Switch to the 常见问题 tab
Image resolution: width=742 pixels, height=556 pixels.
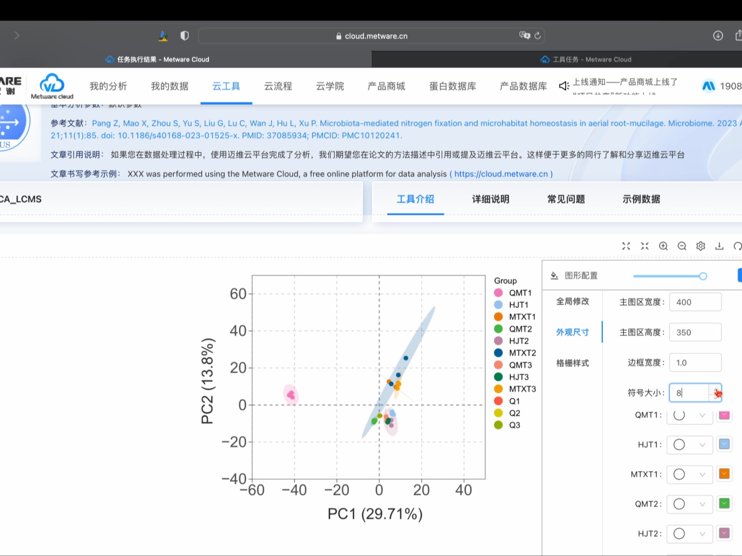coord(566,199)
